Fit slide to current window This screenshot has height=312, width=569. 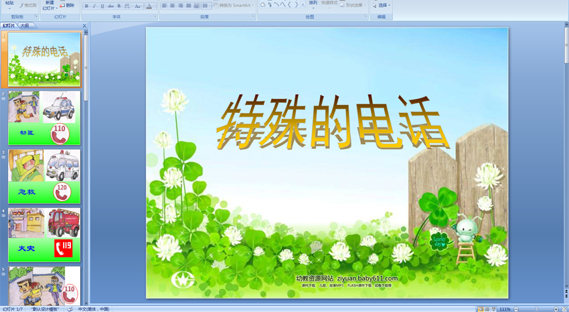coord(564,309)
